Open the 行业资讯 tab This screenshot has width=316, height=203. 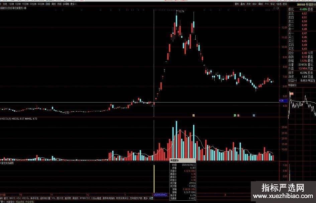(29, 202)
